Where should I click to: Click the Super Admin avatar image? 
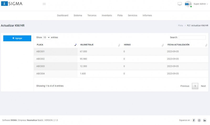tap(188, 4)
